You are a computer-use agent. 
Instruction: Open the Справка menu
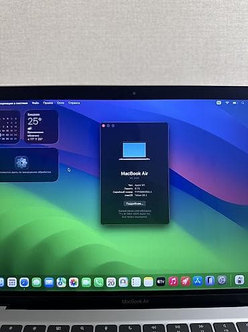[x=74, y=103]
